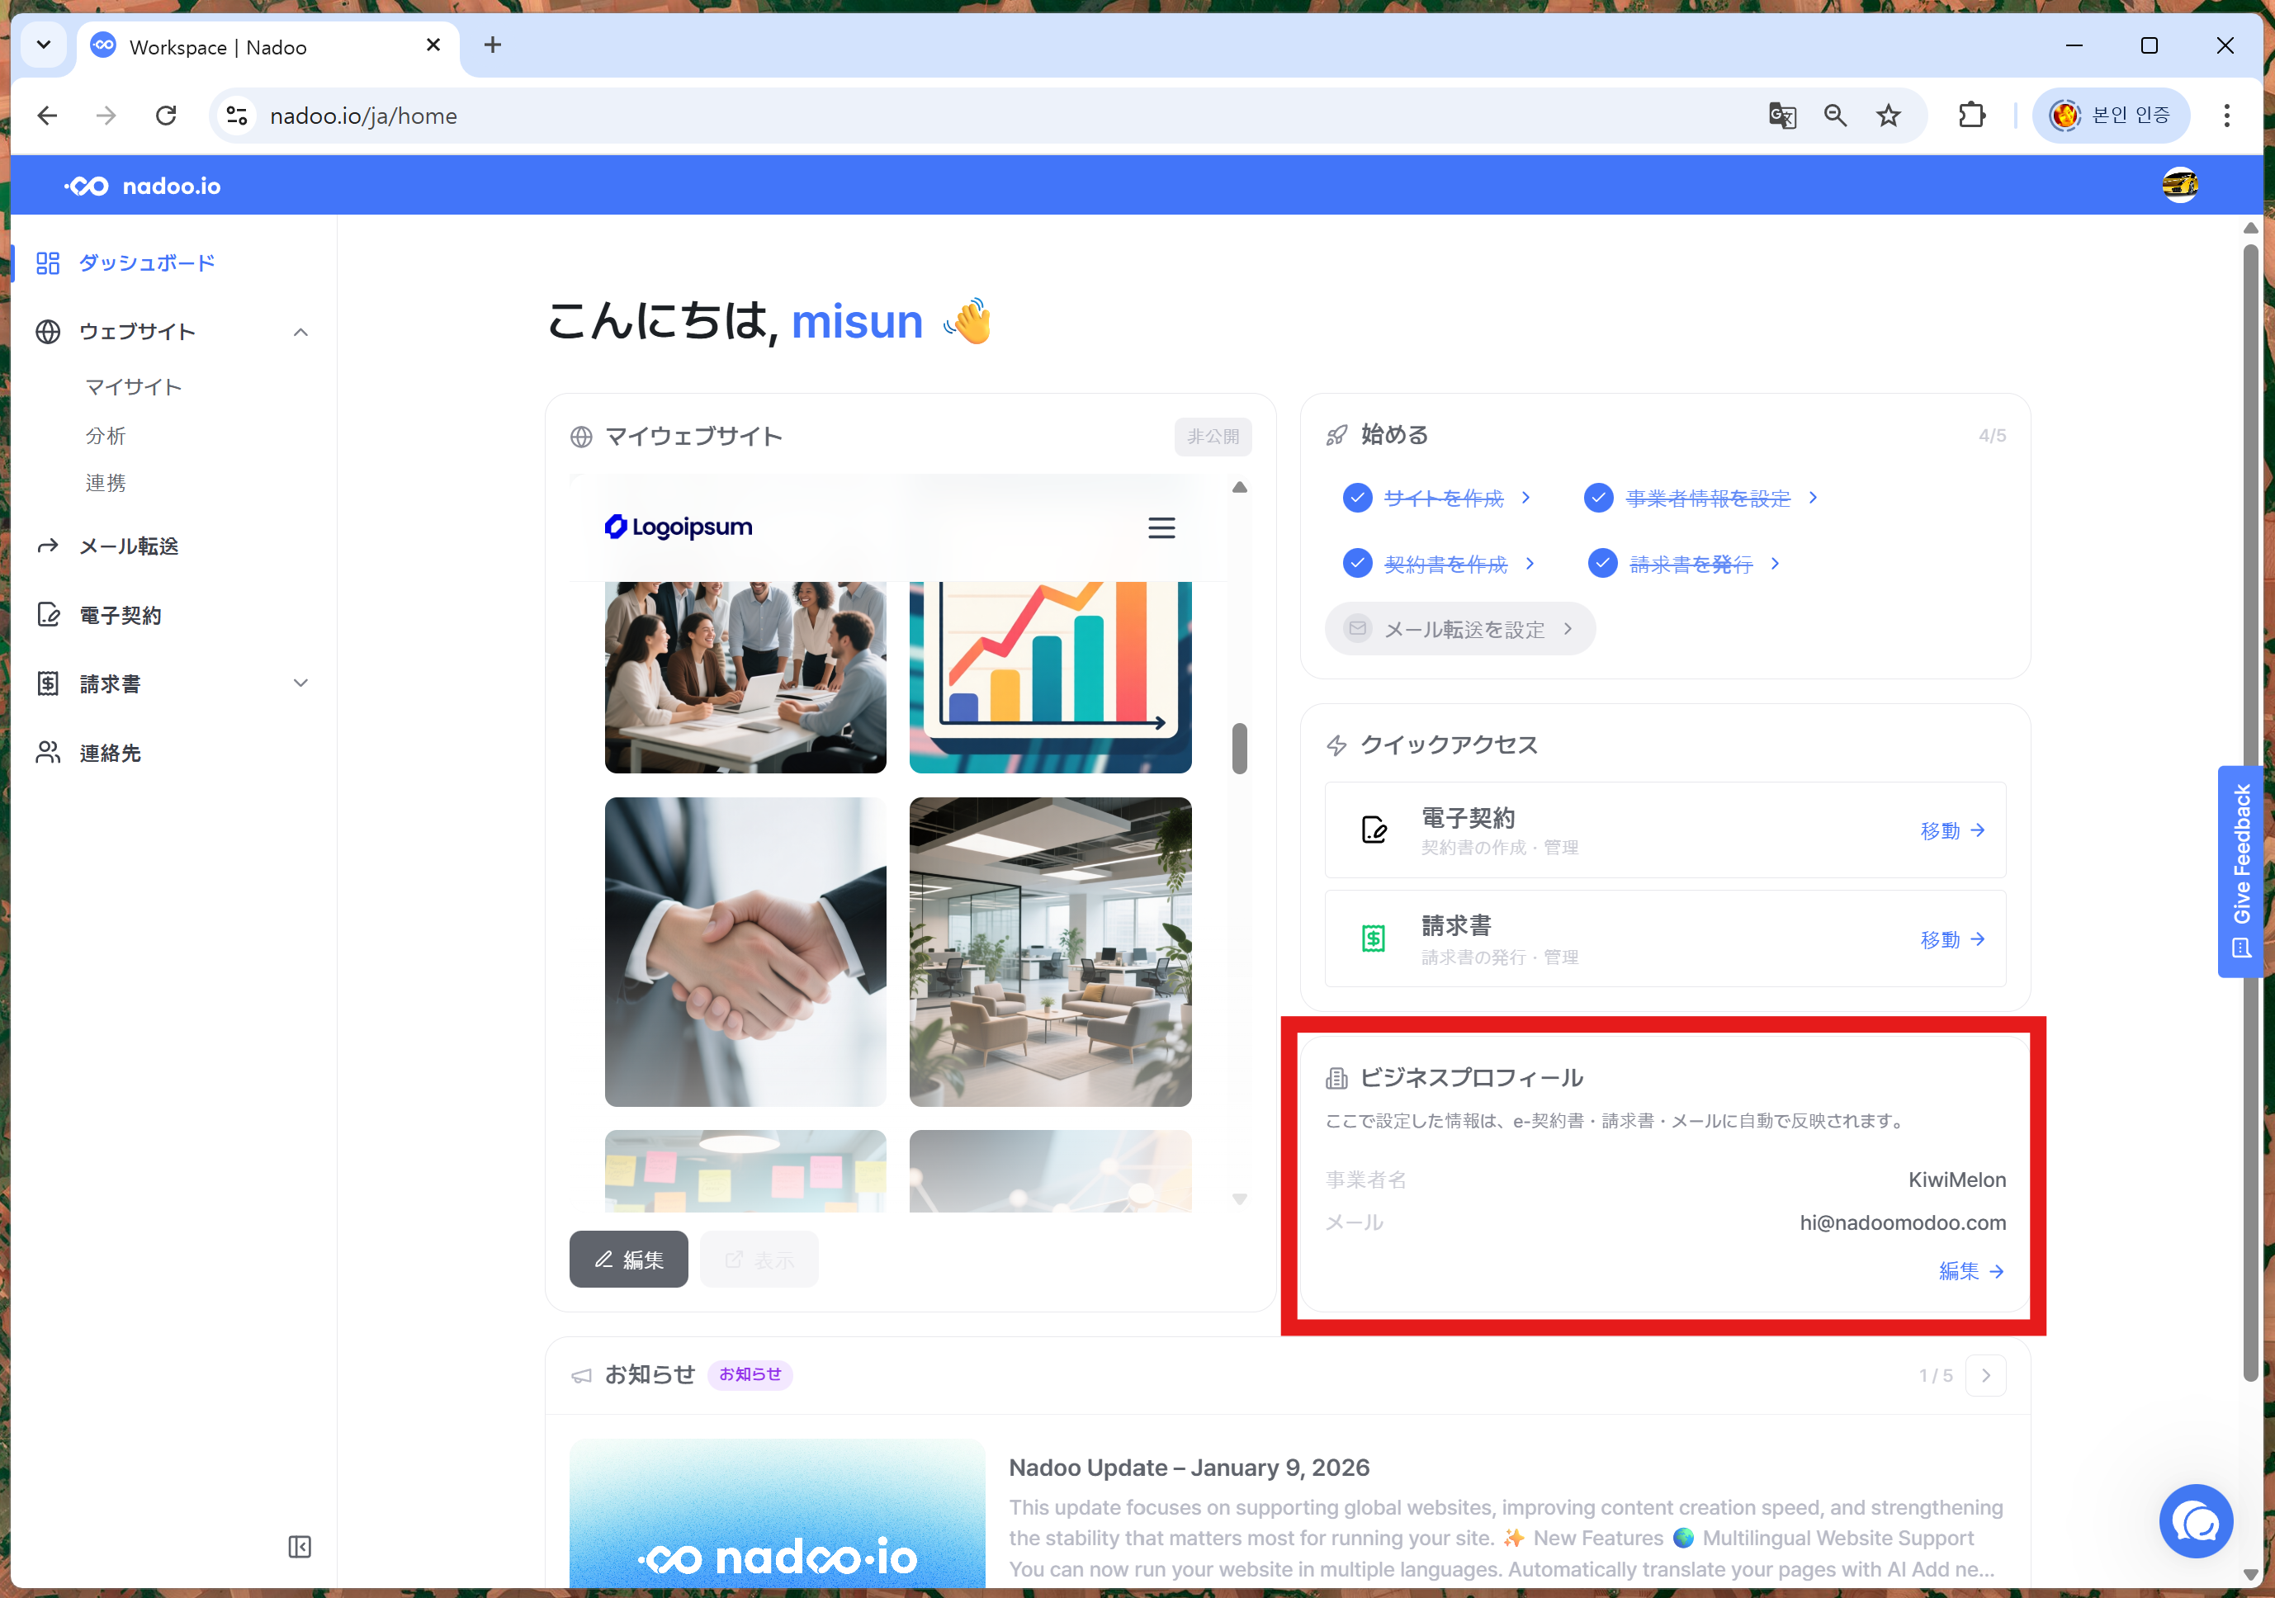Open the サイトを作成 step link

click(x=1443, y=498)
